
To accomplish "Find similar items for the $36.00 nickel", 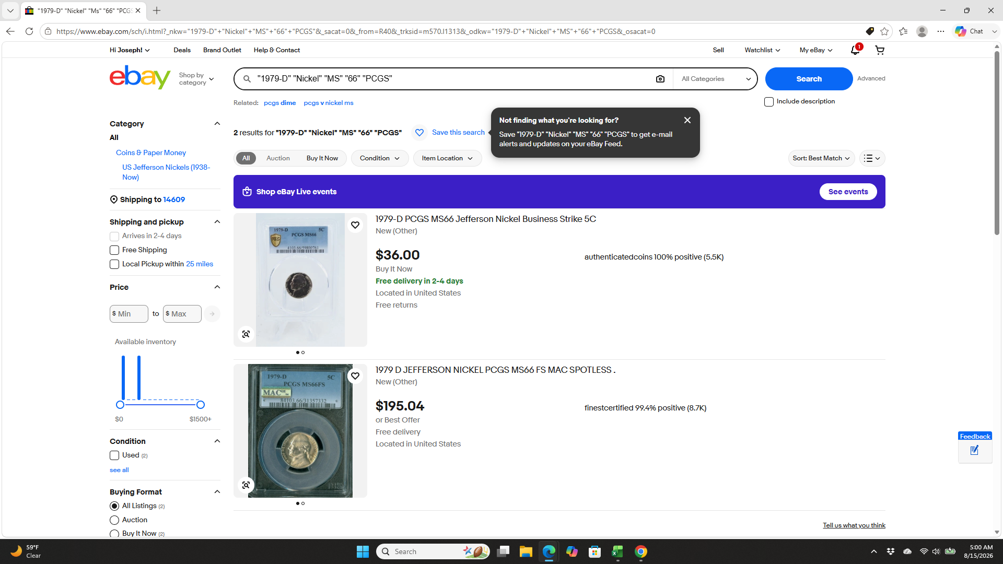I will coord(246,334).
